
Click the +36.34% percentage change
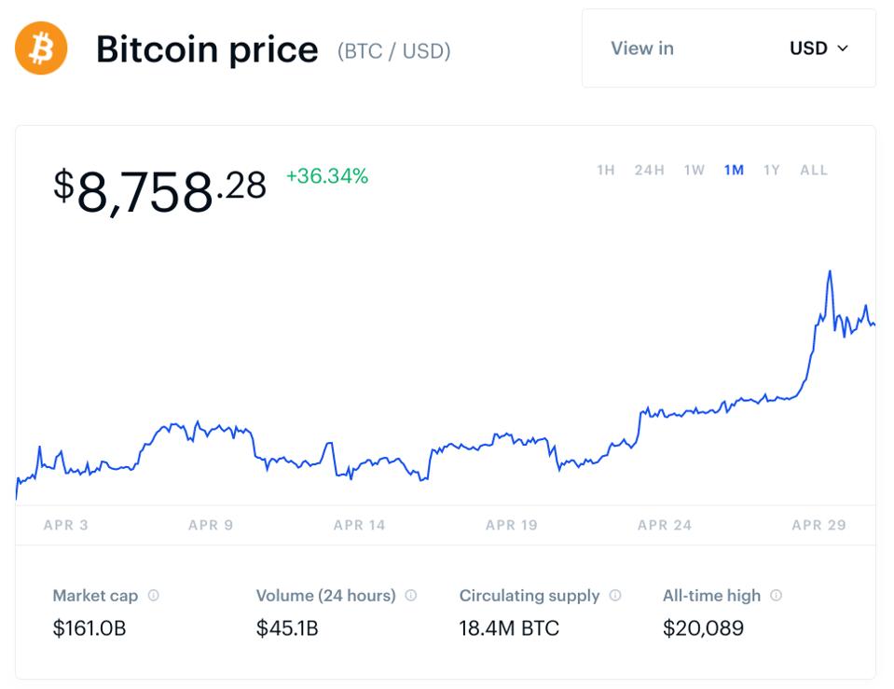(x=326, y=175)
